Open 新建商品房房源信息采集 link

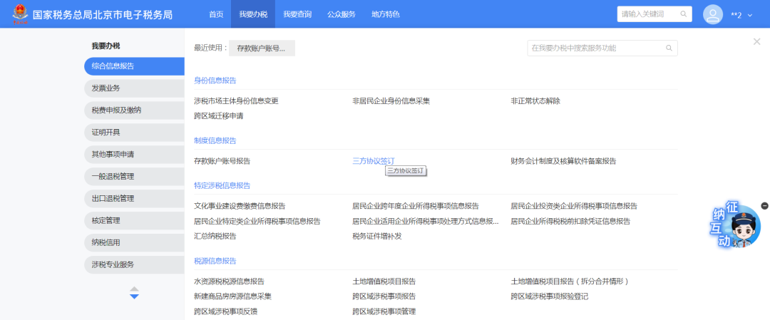pyautogui.click(x=232, y=296)
